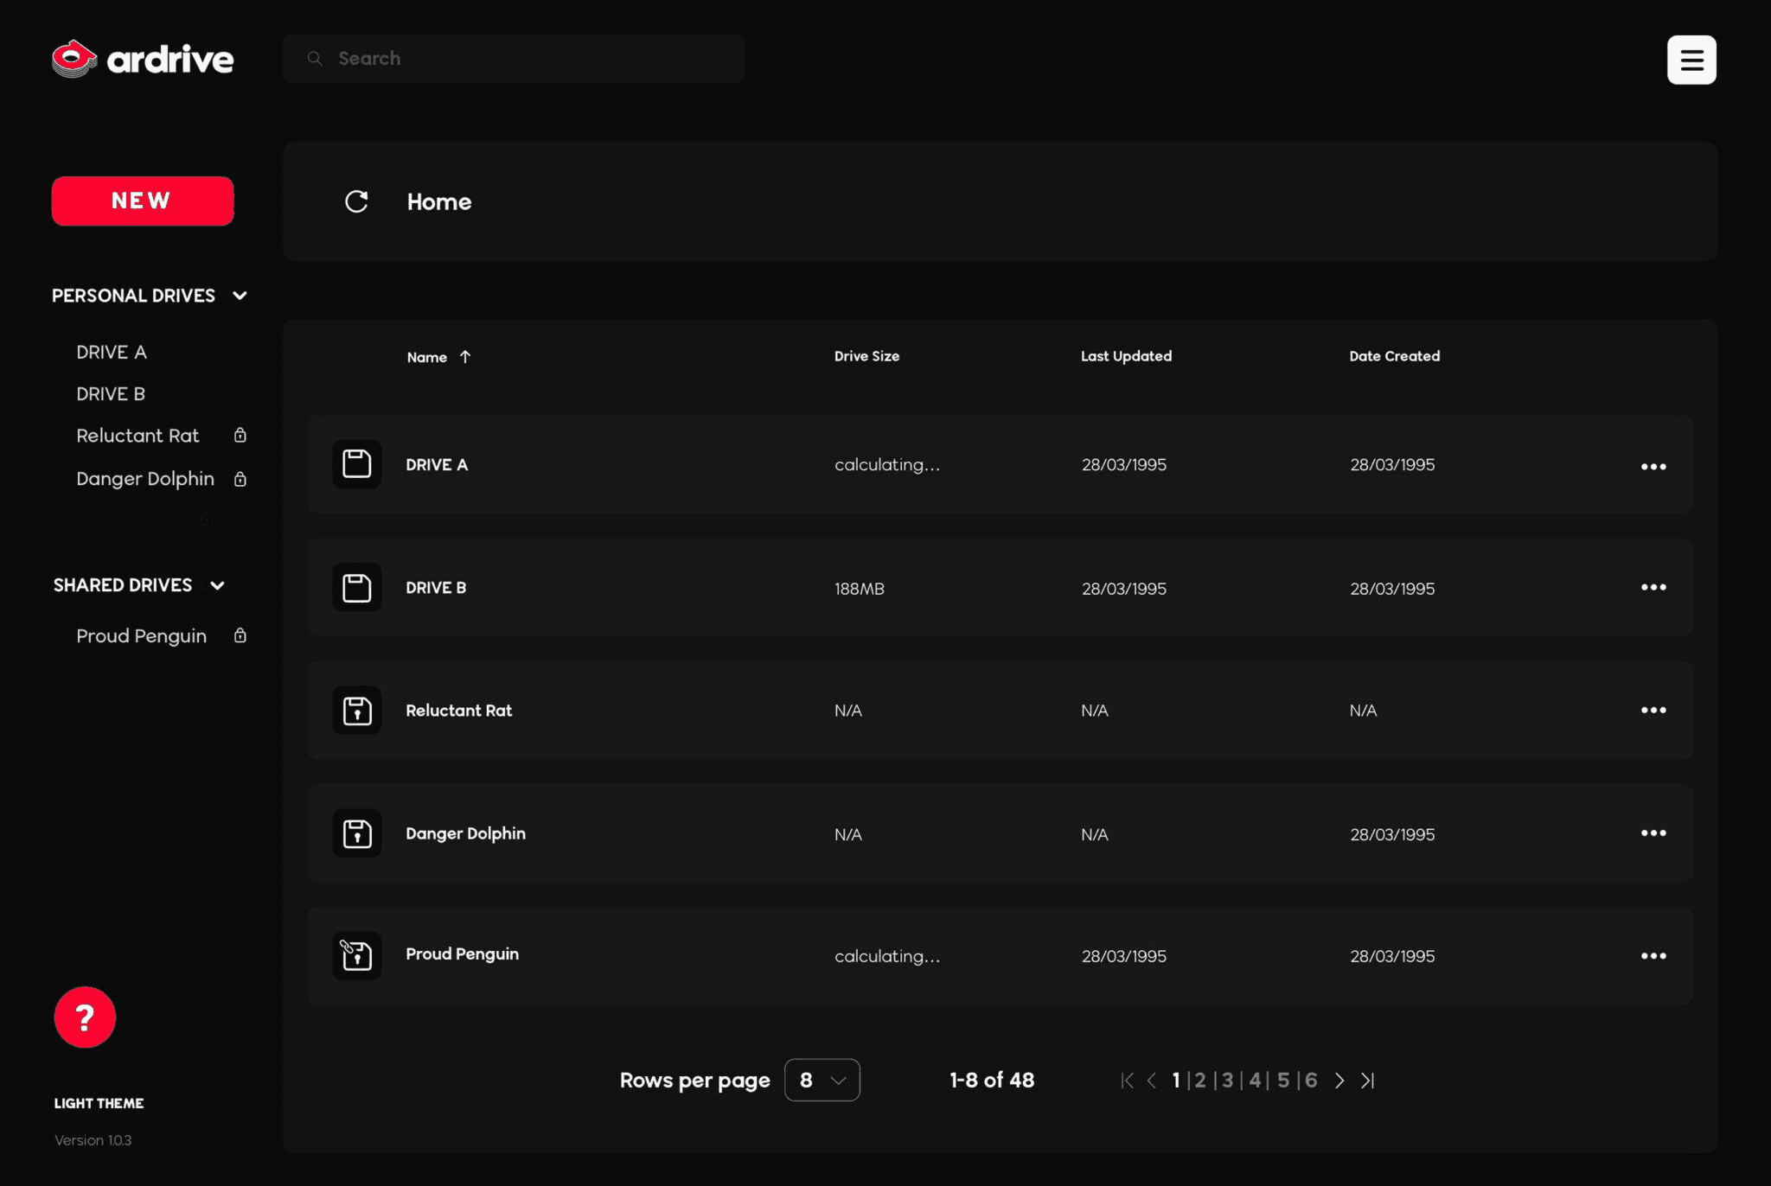Jump to last page arrow

(1367, 1080)
